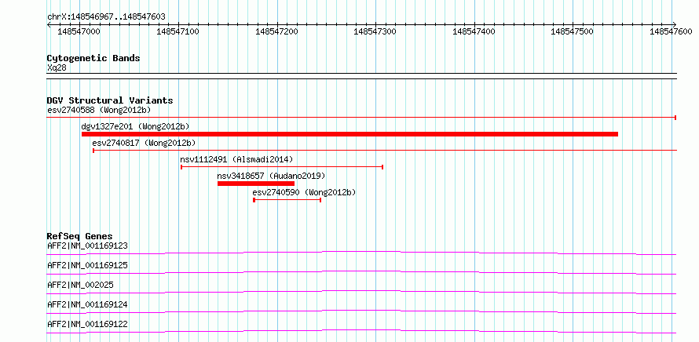Click the nsv1112491 red variant line
699x342 pixels.
point(282,167)
